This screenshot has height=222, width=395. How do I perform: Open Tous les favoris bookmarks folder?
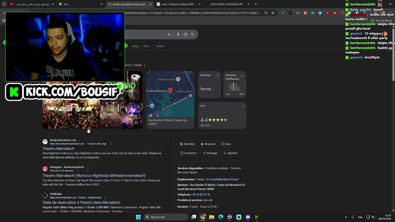(381, 21)
